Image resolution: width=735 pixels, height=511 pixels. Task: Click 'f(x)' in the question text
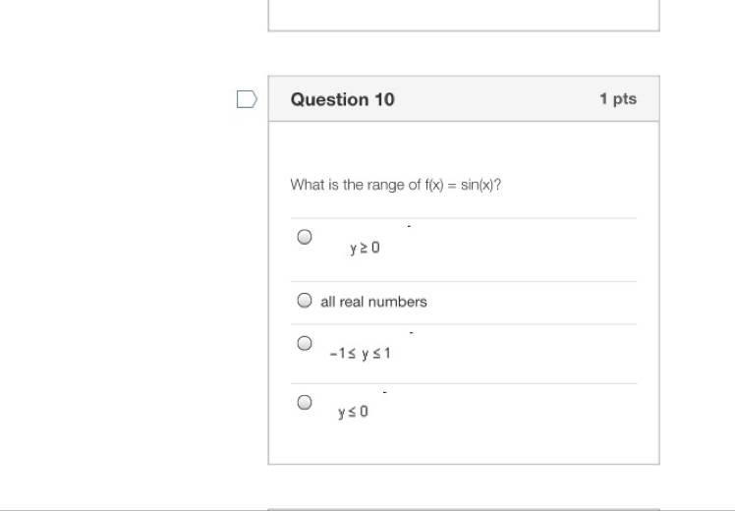pyautogui.click(x=435, y=184)
